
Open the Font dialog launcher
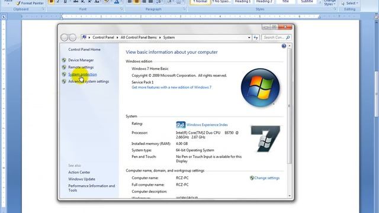click(x=121, y=9)
